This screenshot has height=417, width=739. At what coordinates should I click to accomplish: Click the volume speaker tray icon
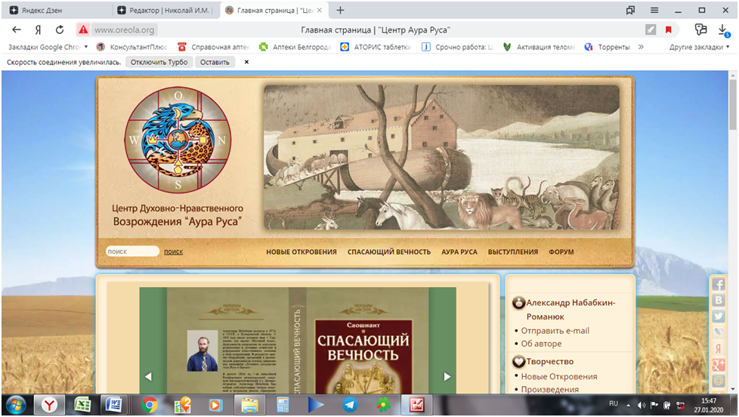click(x=641, y=405)
